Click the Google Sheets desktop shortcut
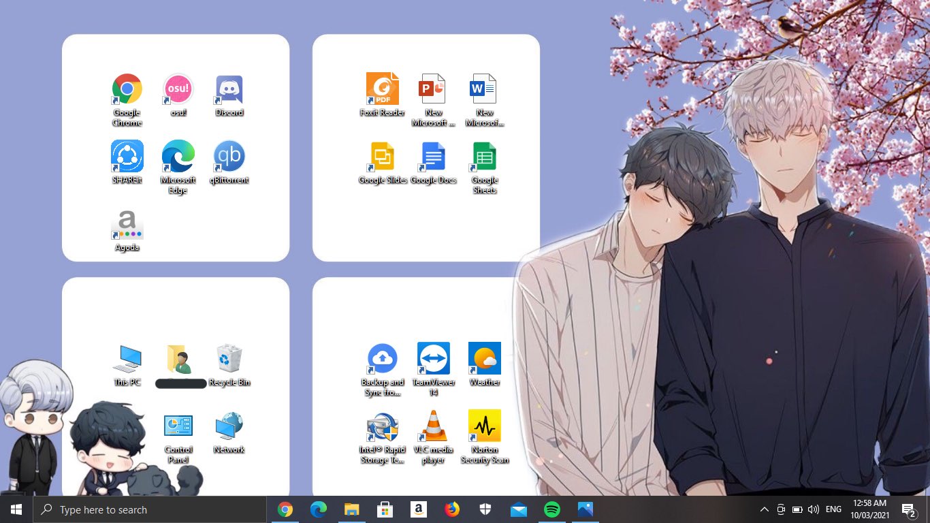The image size is (930, 523). tap(485, 168)
